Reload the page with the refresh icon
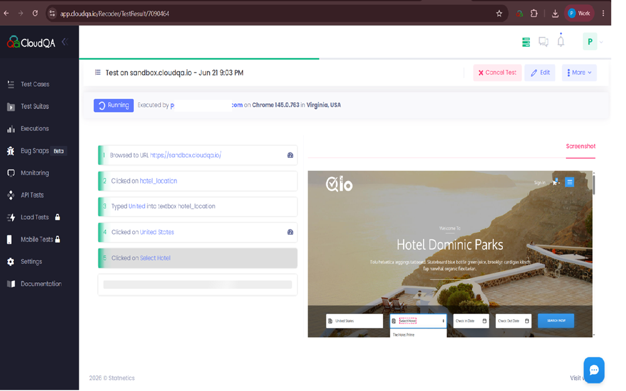Screen dimensions: 626x391 35,14
